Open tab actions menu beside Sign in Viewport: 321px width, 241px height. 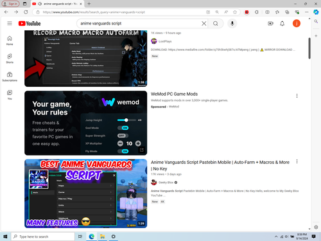click(x=25, y=4)
